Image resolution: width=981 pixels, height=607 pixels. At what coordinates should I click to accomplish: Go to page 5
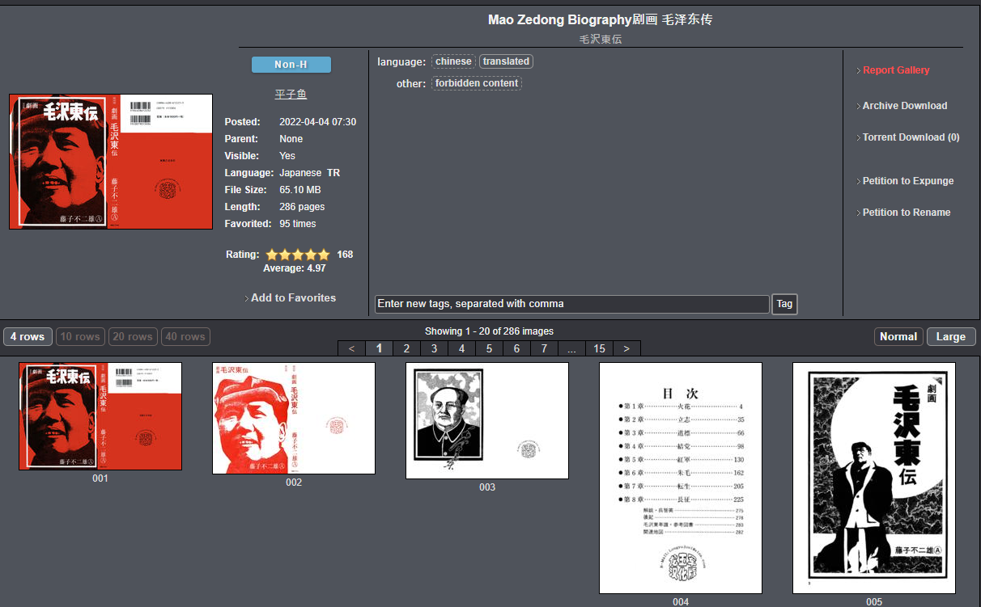click(489, 348)
